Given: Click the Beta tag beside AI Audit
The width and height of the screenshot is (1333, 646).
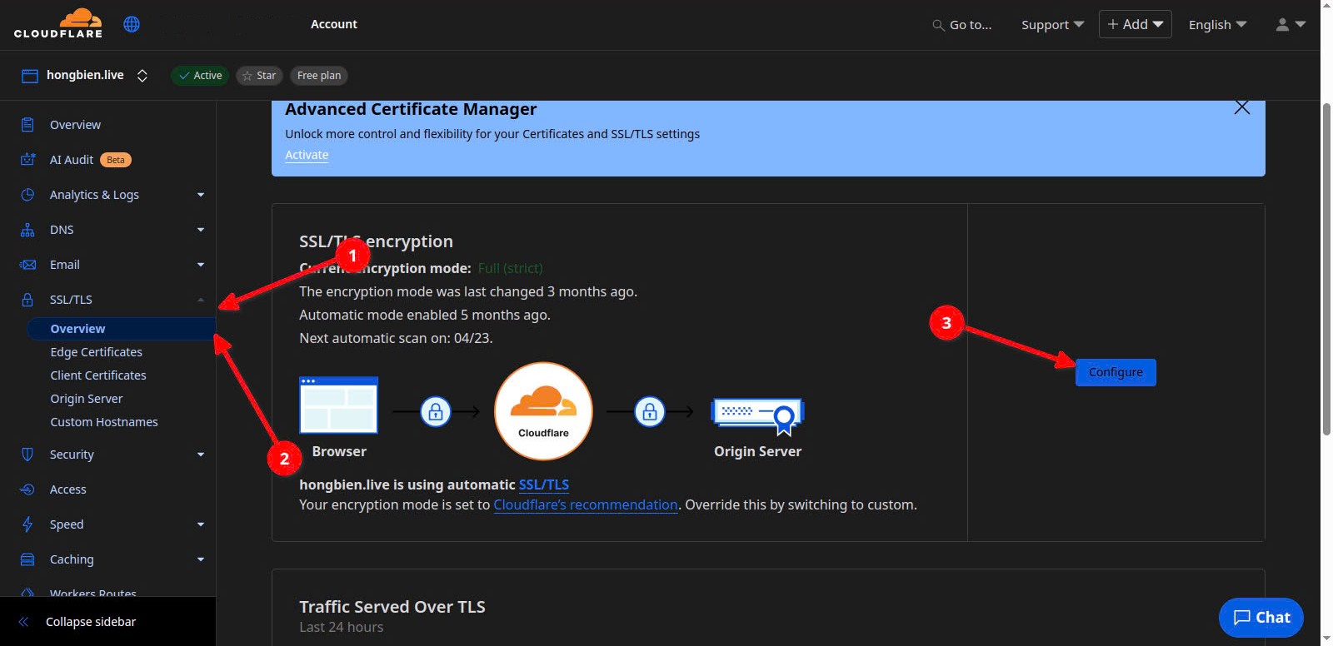Looking at the screenshot, I should pos(116,160).
